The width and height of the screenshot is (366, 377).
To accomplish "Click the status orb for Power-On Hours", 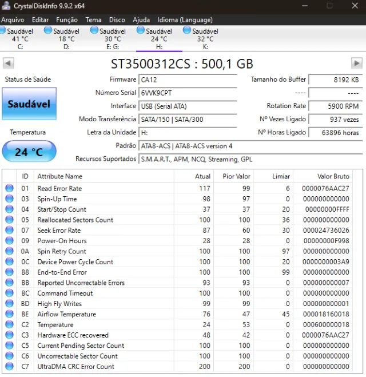I will (9, 240).
